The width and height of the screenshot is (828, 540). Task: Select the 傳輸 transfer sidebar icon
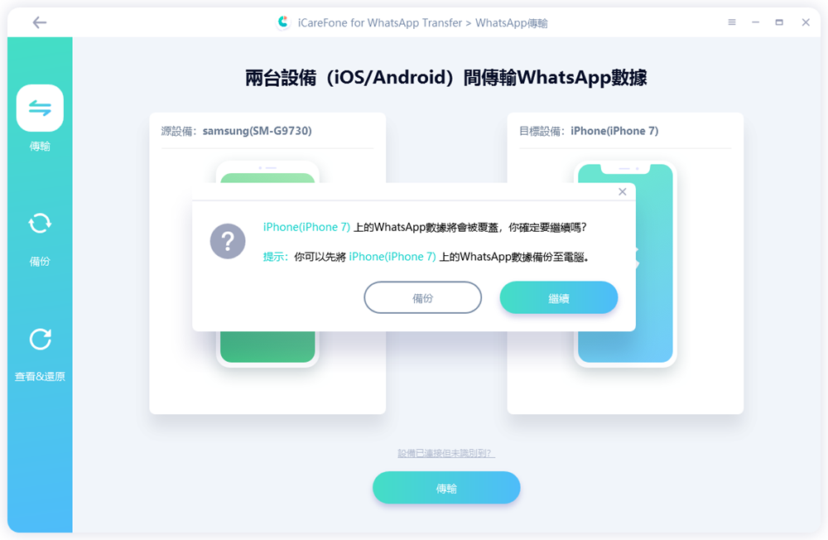pyautogui.click(x=40, y=108)
